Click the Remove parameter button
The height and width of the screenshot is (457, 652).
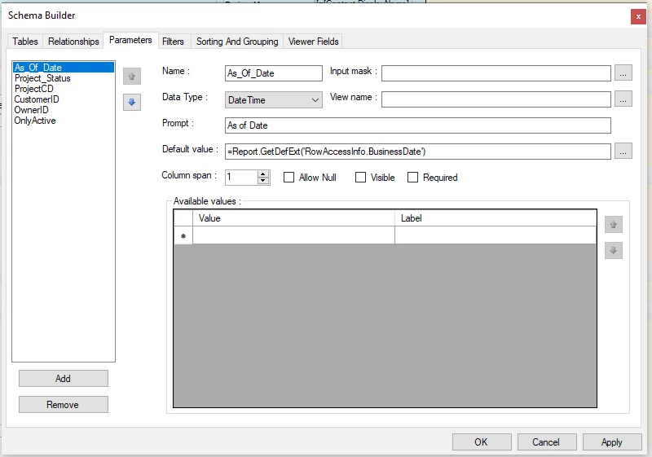(64, 405)
